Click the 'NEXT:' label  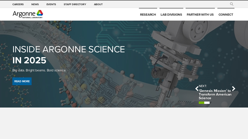203,86
